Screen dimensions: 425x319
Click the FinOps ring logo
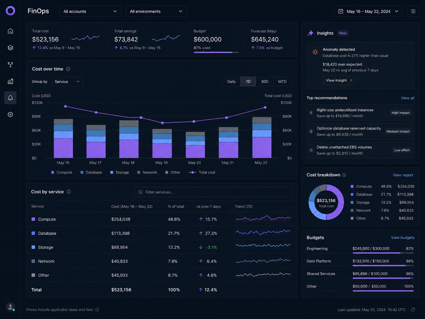click(x=10, y=11)
